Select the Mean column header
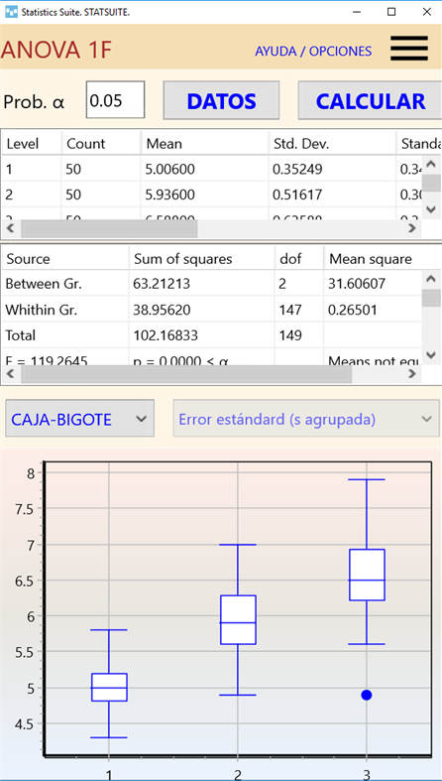The image size is (442, 781). pos(205,144)
